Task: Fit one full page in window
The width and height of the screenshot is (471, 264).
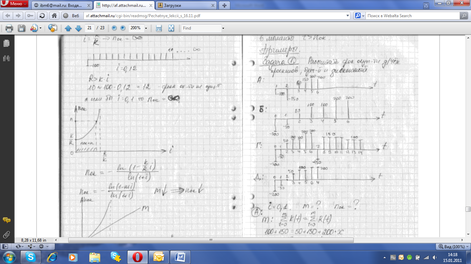Action: 171,28
